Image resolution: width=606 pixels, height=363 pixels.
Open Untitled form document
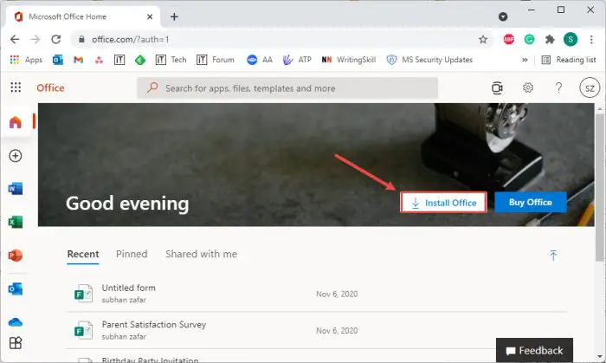point(317,294)
